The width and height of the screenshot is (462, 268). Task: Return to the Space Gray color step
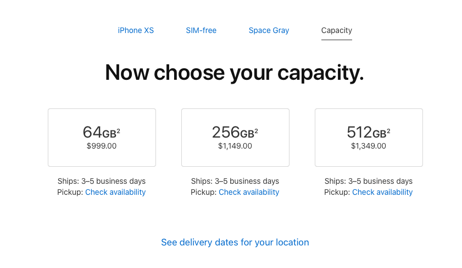[x=269, y=30]
